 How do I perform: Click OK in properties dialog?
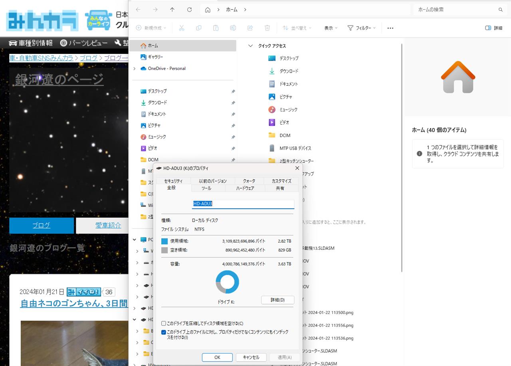pos(217,357)
